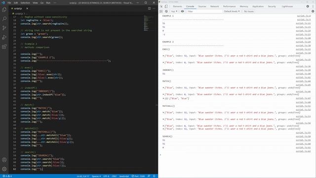Image resolution: width=316 pixels, height=178 pixels.
Task: Open the DevTools customize kebab menu
Action: (313, 6)
